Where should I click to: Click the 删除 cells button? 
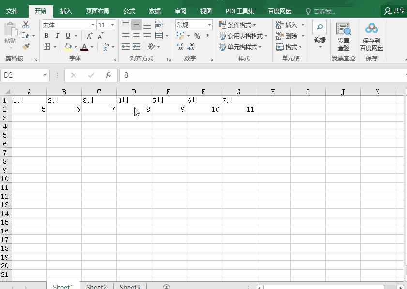pos(287,36)
